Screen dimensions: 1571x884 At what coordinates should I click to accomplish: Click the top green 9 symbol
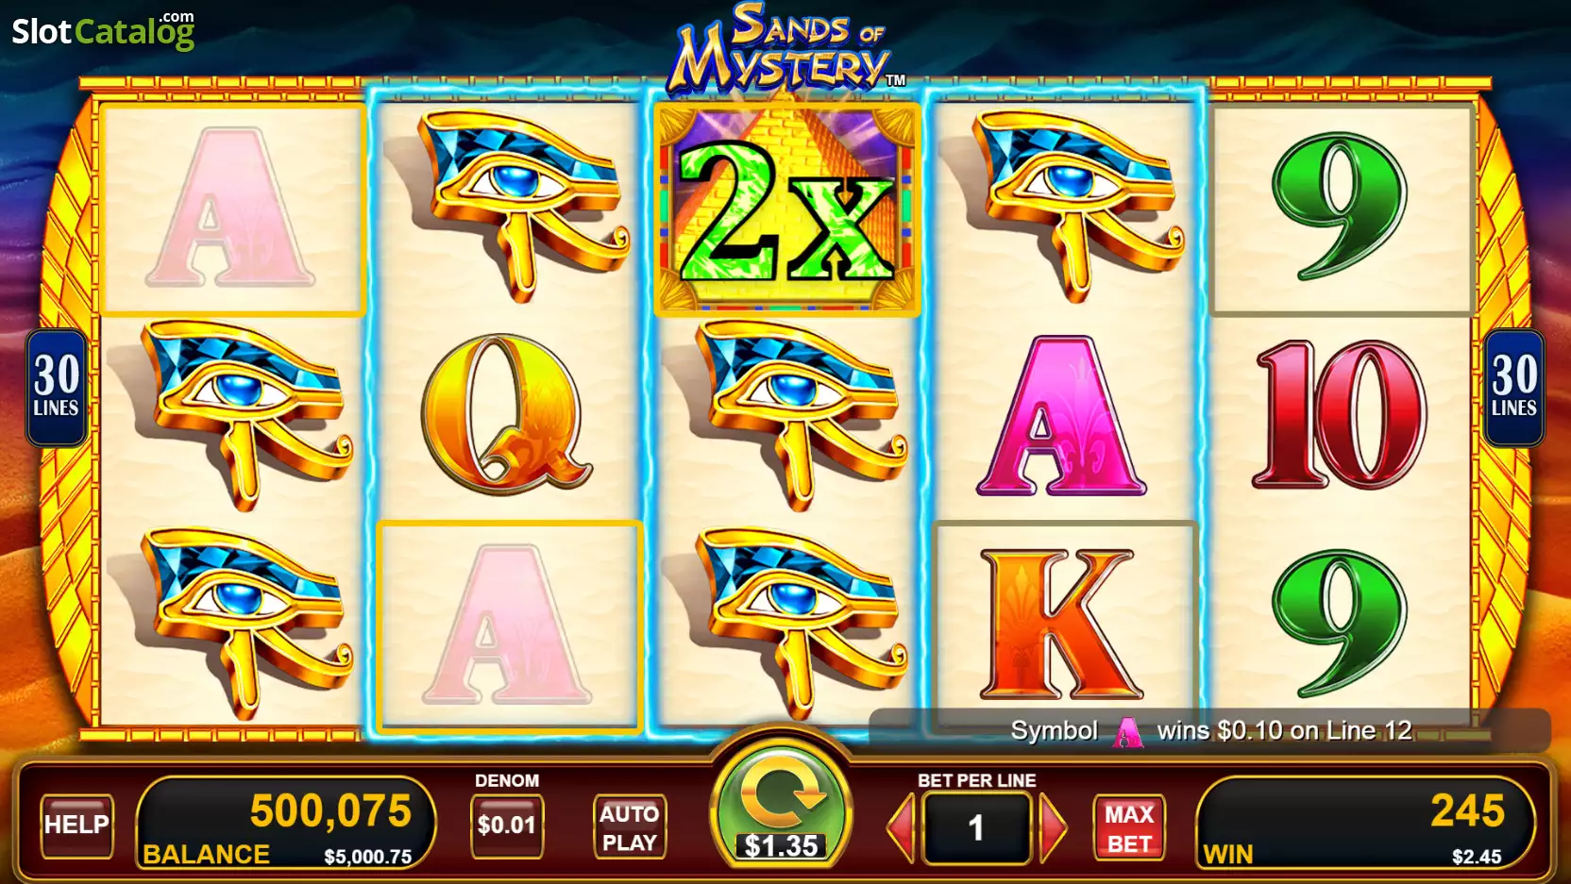[1339, 206]
